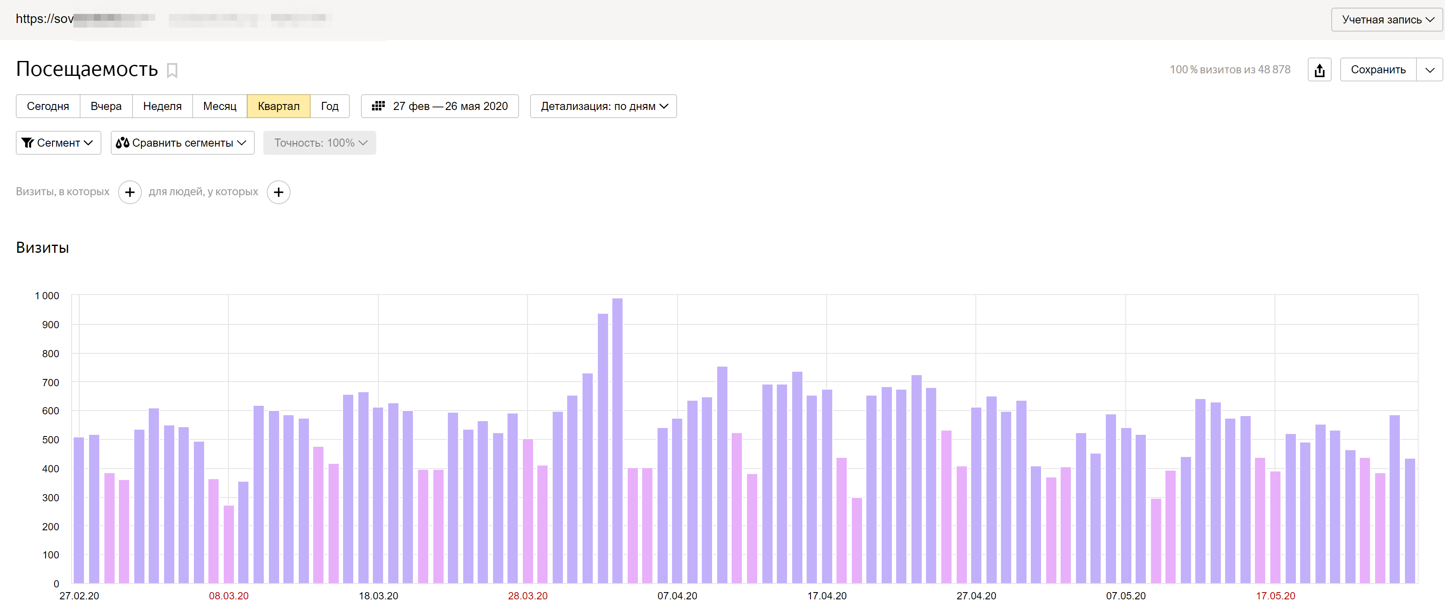Select the Месяц period tab

tap(219, 106)
